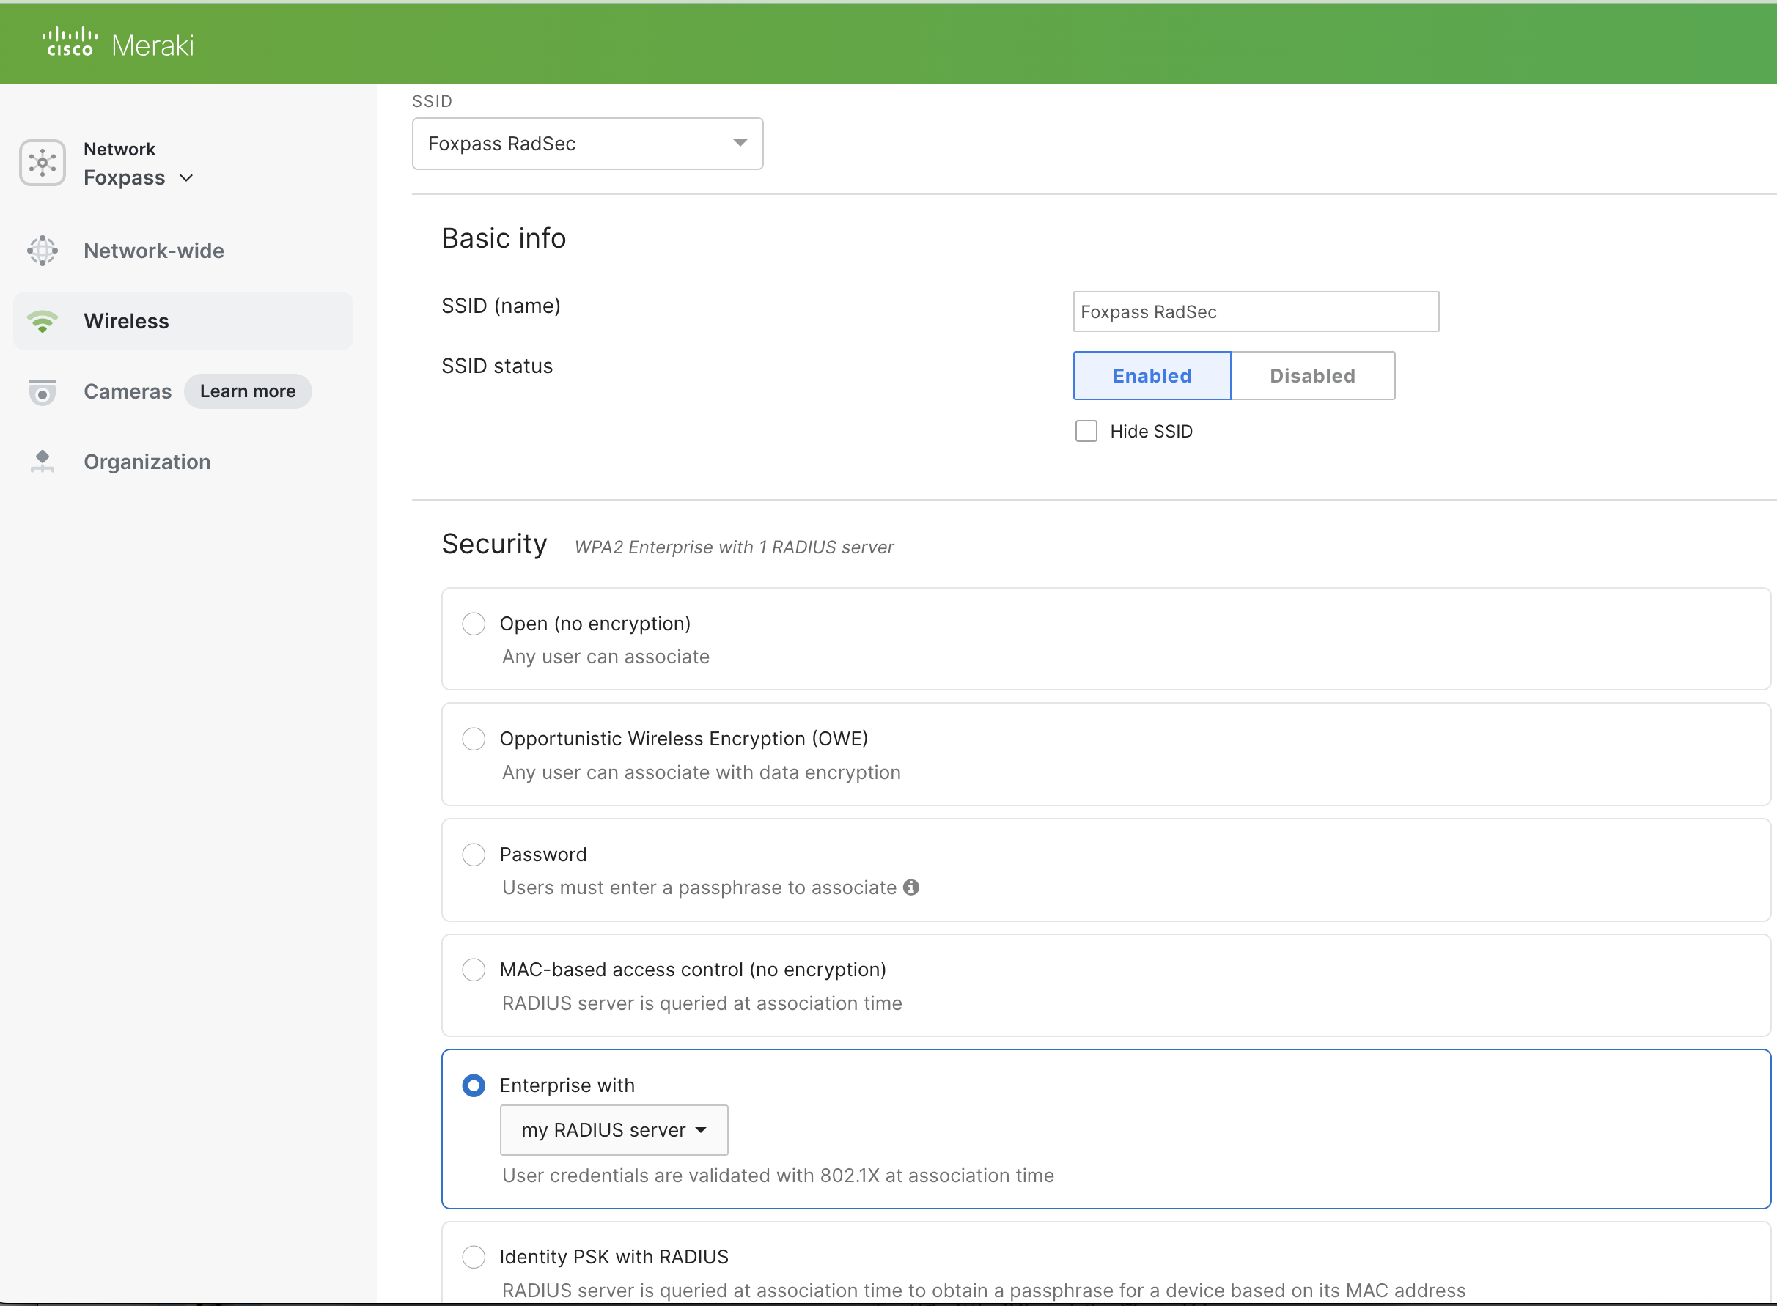The image size is (1777, 1306).
Task: Click the passphrase info icon
Action: click(911, 887)
